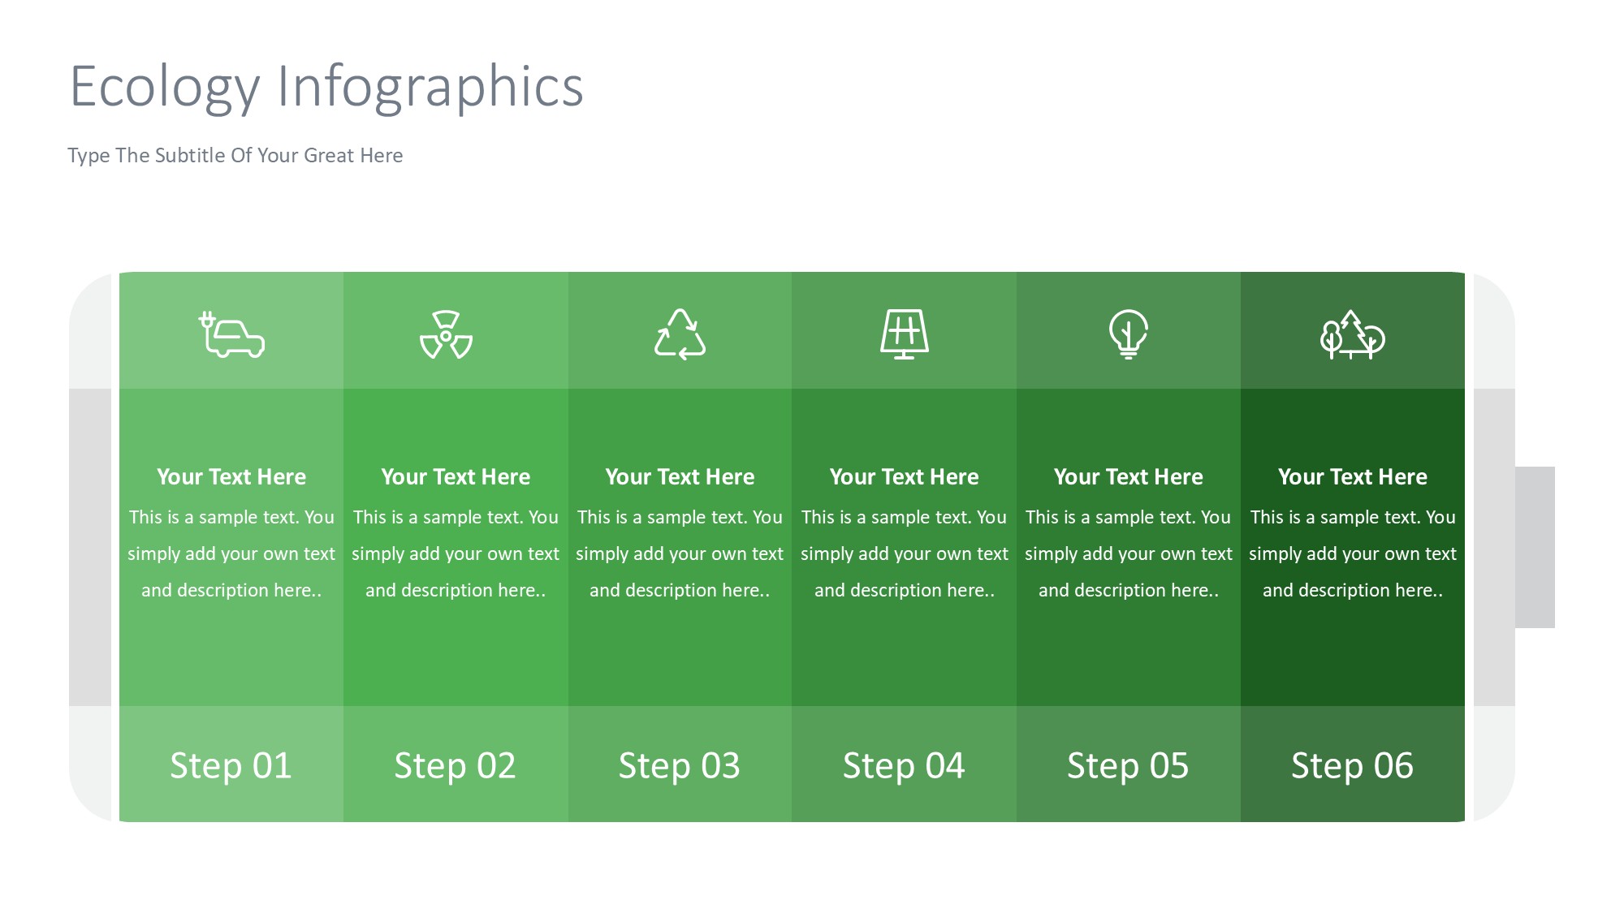Select the solar panel icon
This screenshot has width=1624, height=913.
905,334
